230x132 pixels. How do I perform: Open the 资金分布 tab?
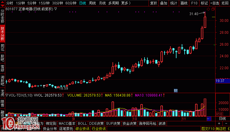pos(50,129)
